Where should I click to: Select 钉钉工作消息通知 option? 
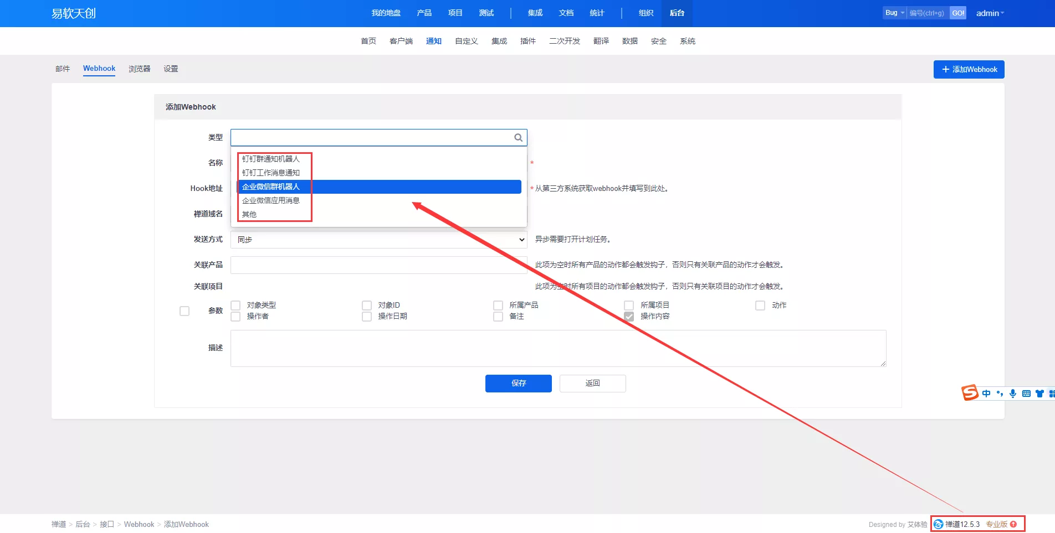coord(380,173)
